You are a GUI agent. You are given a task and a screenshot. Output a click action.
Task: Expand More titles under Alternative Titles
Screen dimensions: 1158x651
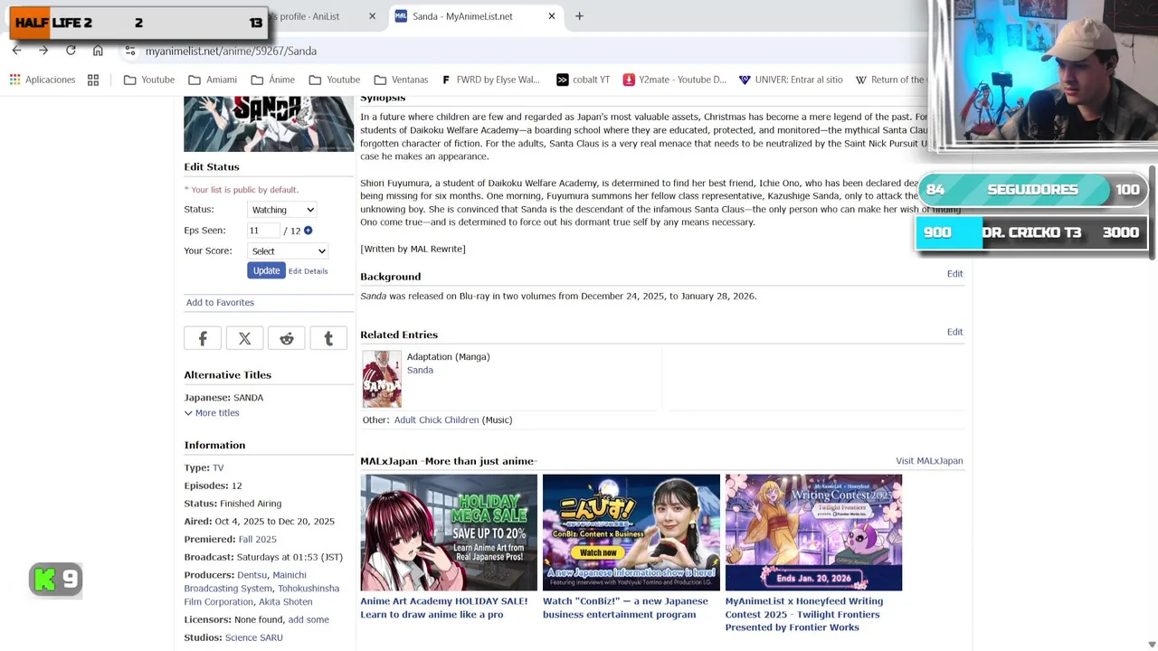tap(212, 413)
